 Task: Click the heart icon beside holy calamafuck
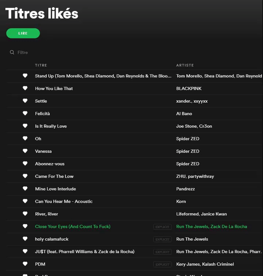pyautogui.click(x=25, y=239)
